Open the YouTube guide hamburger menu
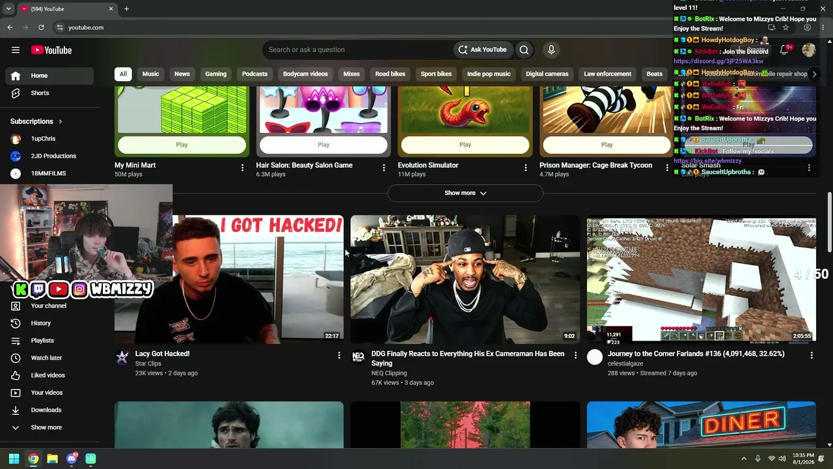This screenshot has height=469, width=833. [16, 50]
